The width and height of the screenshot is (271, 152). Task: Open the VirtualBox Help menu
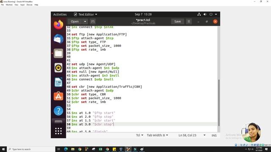click(36, 5)
